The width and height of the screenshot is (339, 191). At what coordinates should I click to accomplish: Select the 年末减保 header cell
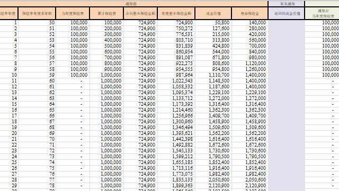pyautogui.click(x=287, y=4)
